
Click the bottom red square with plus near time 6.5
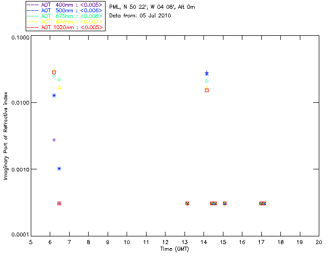59,203
